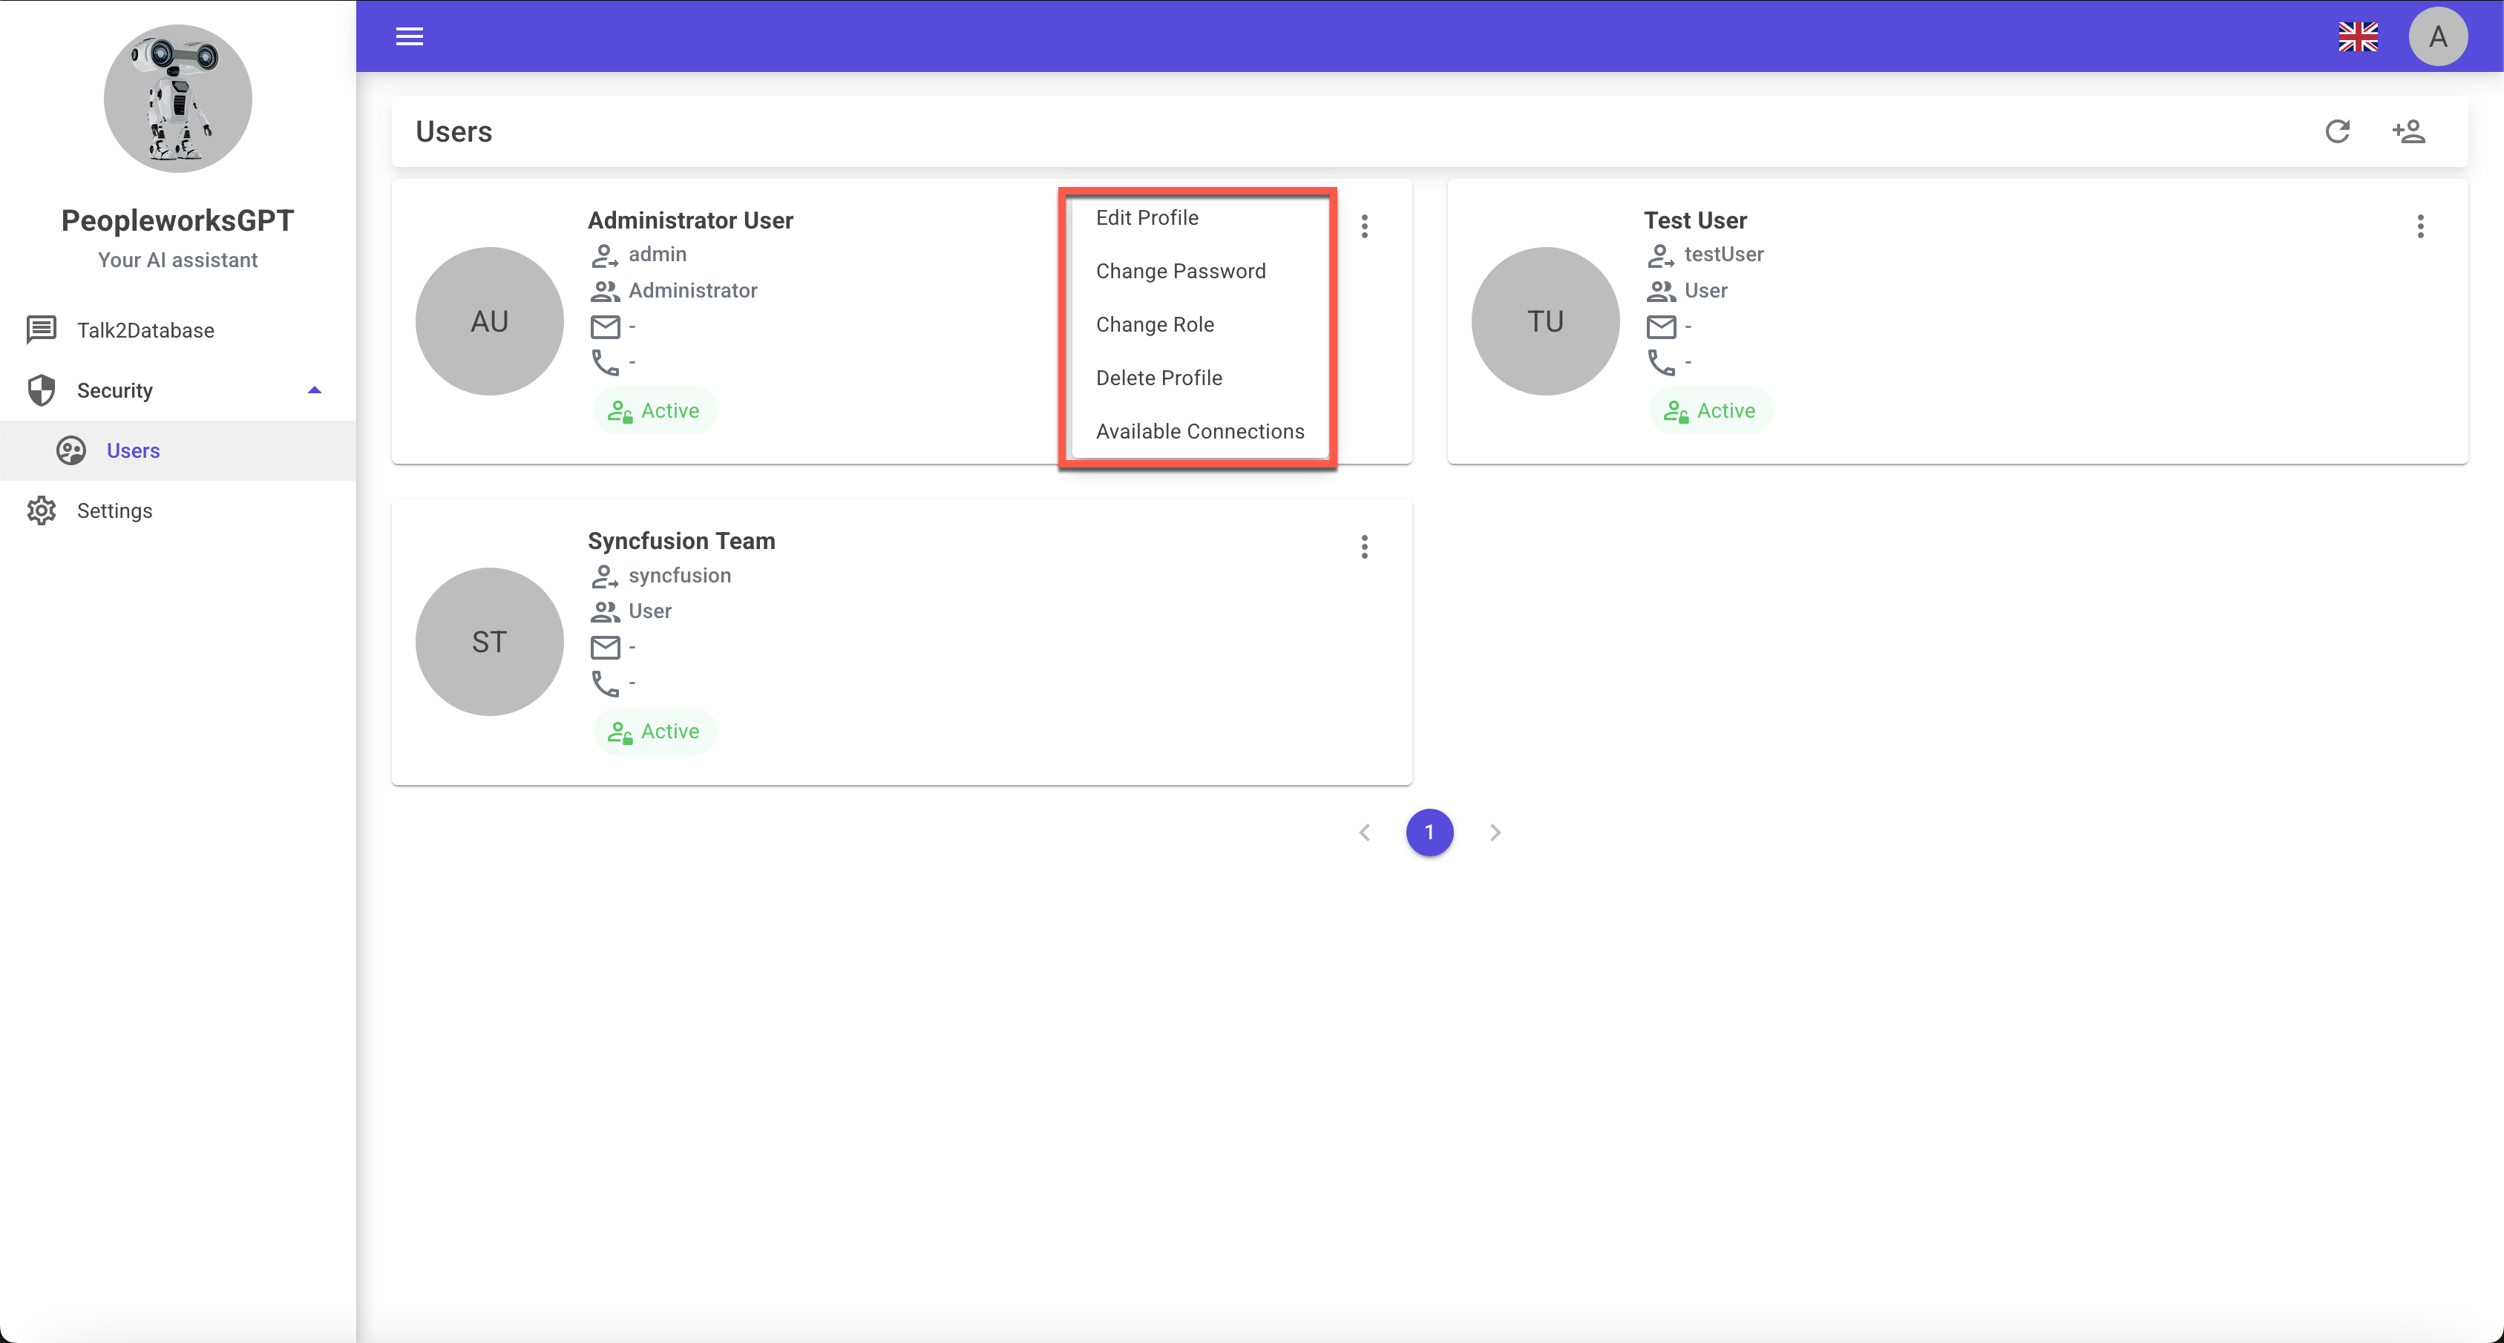Click the Settings gear icon
The height and width of the screenshot is (1343, 2504).
click(41, 511)
